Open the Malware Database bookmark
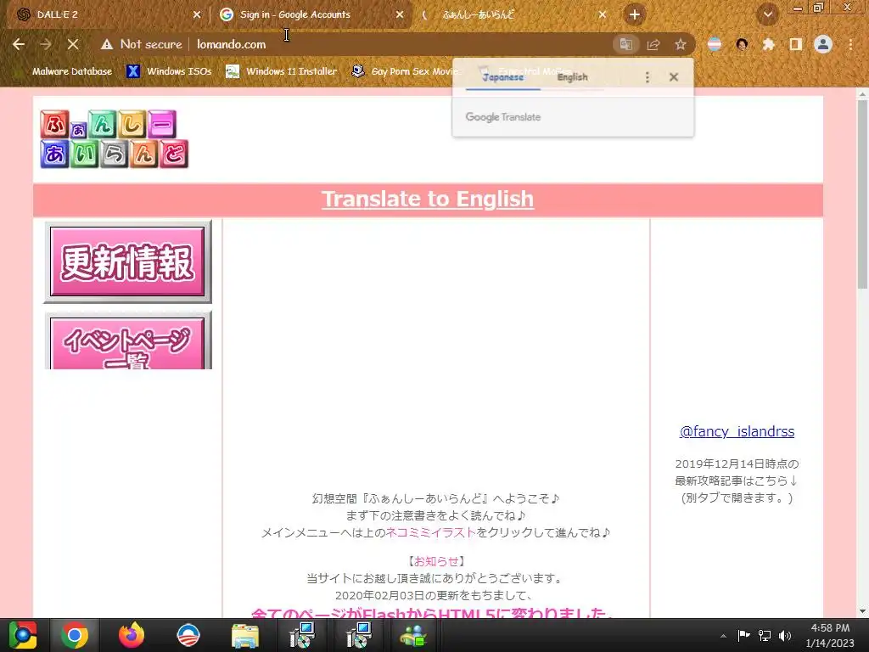Image resolution: width=869 pixels, height=652 pixels. [71, 71]
